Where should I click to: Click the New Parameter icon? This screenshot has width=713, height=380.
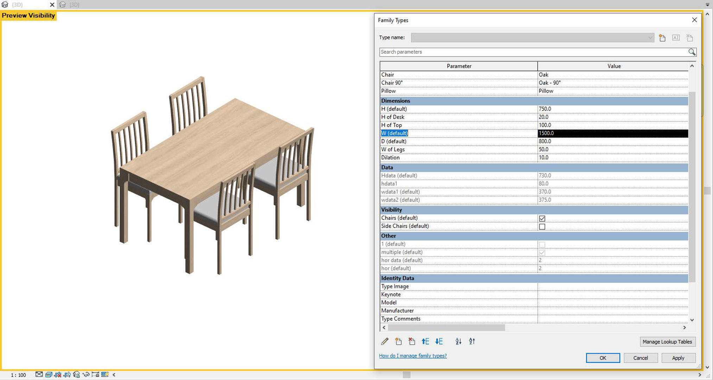[x=398, y=341]
